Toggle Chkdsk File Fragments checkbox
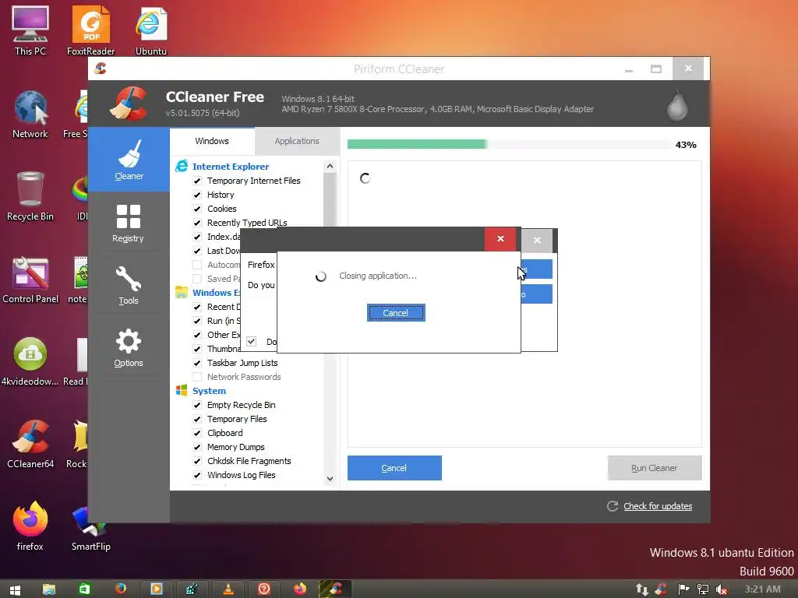This screenshot has height=598, width=798. pos(197,461)
